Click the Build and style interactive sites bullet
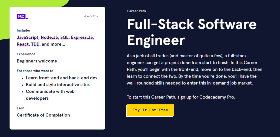280x137 pixels. click(x=58, y=85)
